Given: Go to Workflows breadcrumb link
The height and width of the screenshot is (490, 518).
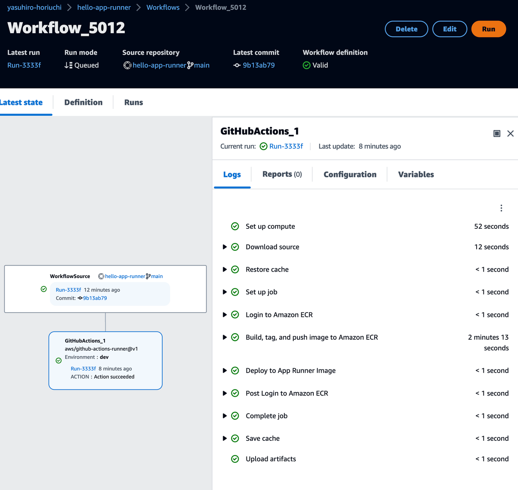Looking at the screenshot, I should 163,7.
